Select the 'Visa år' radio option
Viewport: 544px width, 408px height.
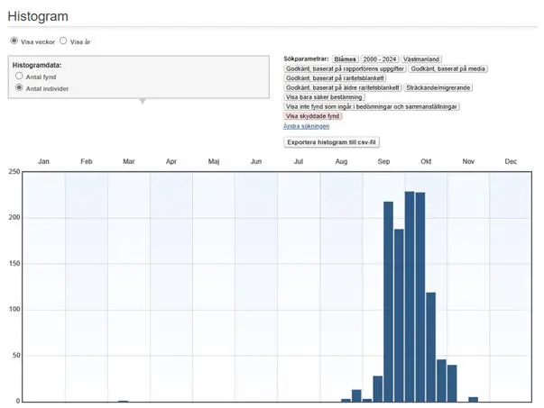63,41
